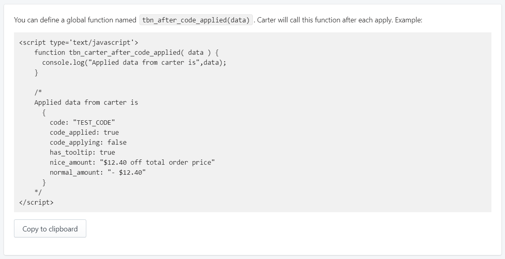
Task: Click the comment closing */ marker
Action: pos(38,192)
